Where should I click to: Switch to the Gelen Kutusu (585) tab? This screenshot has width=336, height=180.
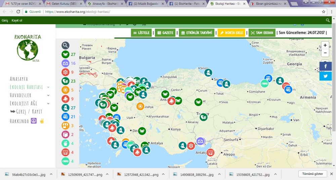[64, 4]
